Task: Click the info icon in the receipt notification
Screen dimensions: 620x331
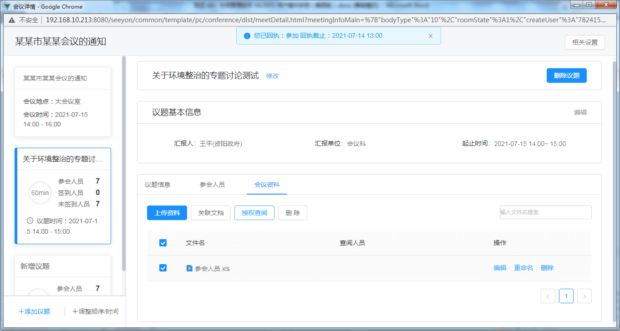Action: point(247,36)
